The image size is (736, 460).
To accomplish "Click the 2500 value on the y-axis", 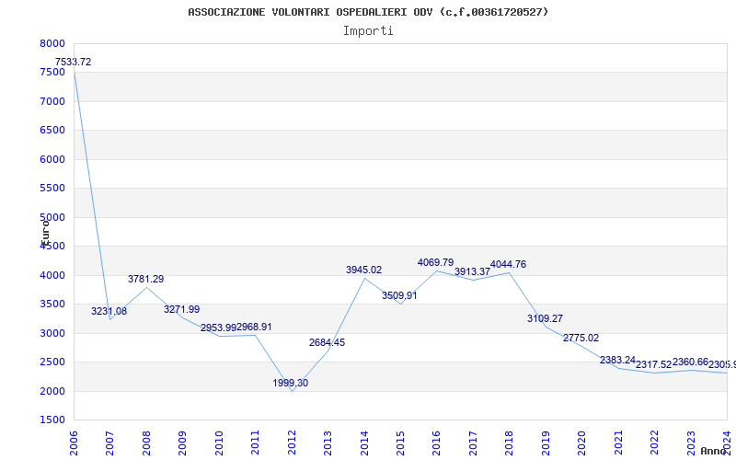I will (52, 362).
